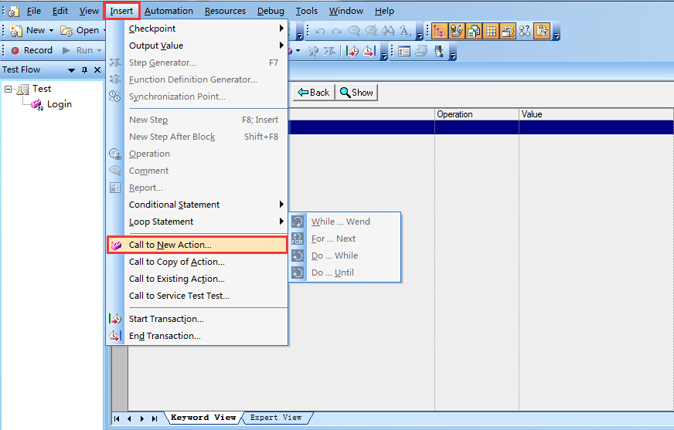Screen dimensions: 674x430
Task: Click the While...Wend loop icon
Action: pyautogui.click(x=298, y=222)
